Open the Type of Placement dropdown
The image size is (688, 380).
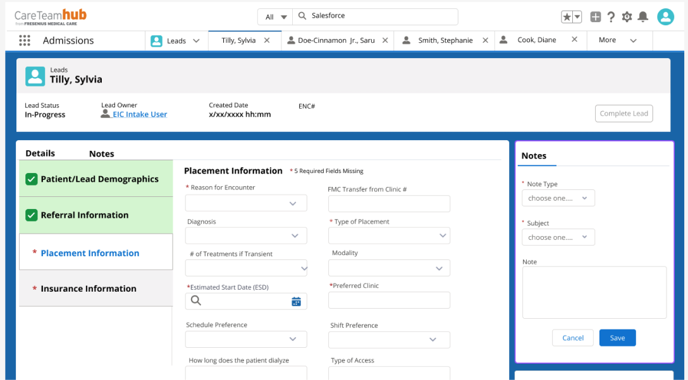click(389, 235)
